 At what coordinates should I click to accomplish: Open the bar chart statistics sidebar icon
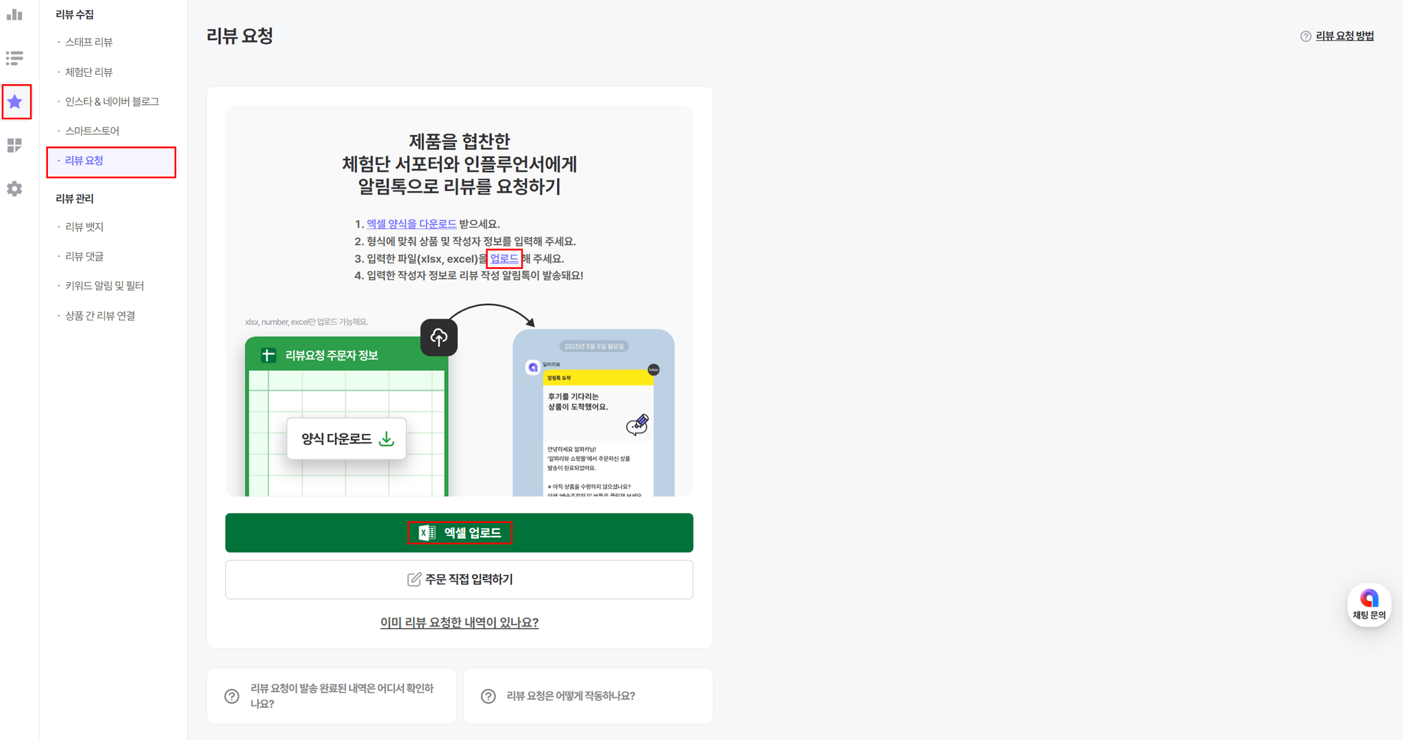(14, 14)
